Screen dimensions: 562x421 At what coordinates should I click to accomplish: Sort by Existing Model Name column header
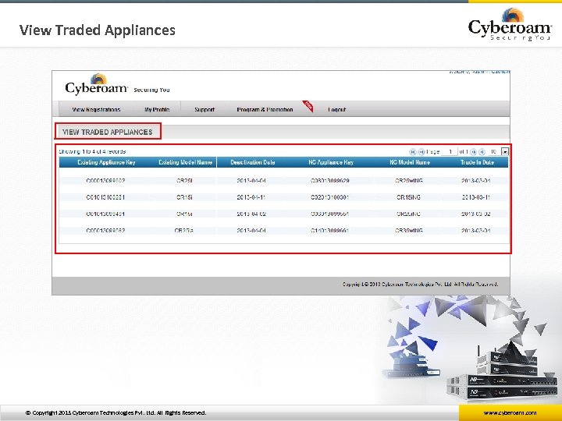coord(185,162)
